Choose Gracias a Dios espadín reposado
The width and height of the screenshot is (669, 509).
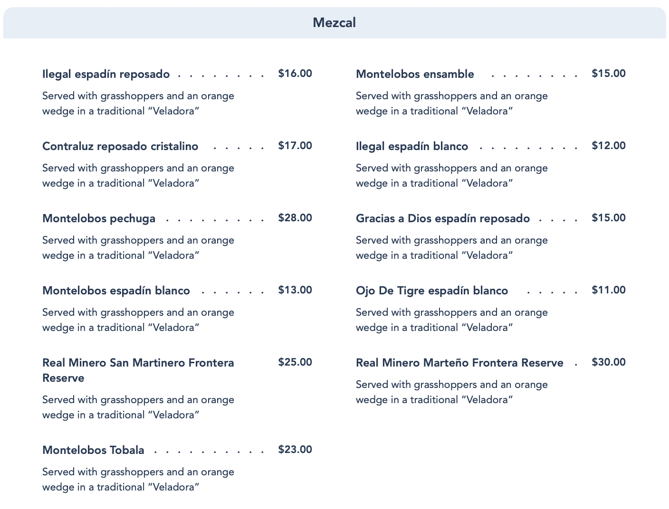442,218
